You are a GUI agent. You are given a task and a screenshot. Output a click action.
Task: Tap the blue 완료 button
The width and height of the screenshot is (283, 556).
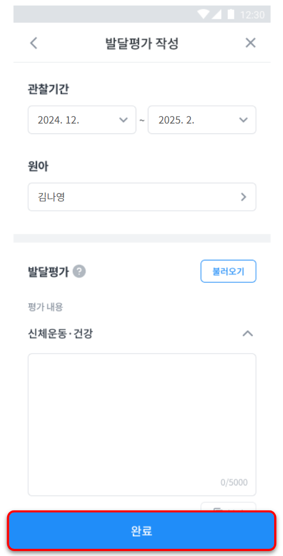(141, 531)
